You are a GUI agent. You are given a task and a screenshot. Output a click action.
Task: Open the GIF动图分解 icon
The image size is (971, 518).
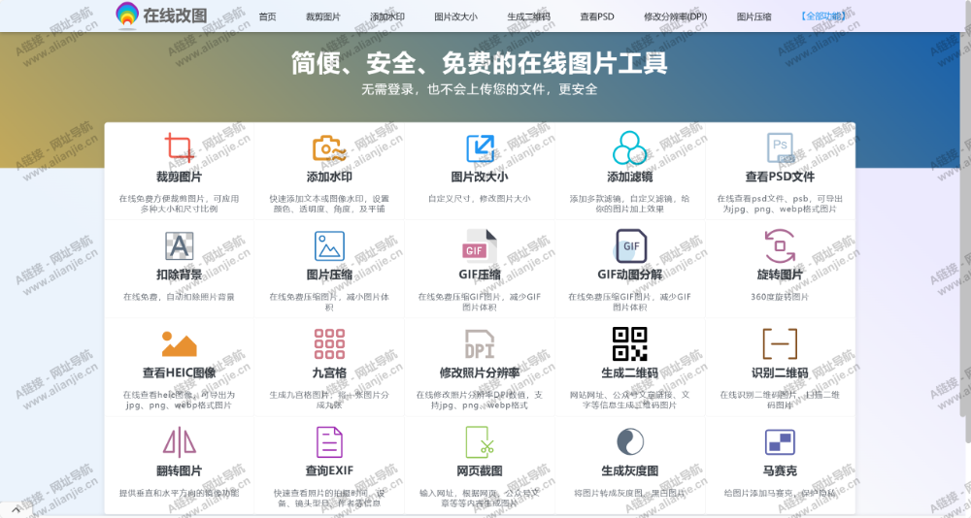[630, 245]
